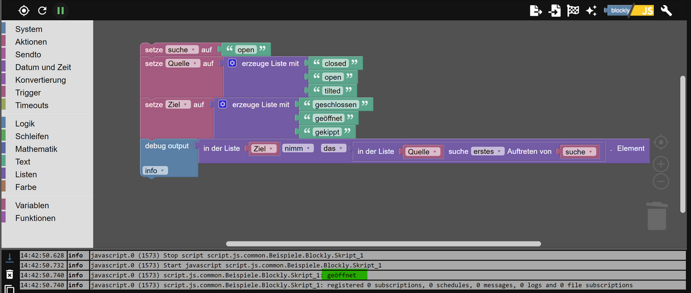Open the 'erstes' dropdown
The height and width of the screenshot is (293, 691).
click(x=488, y=152)
